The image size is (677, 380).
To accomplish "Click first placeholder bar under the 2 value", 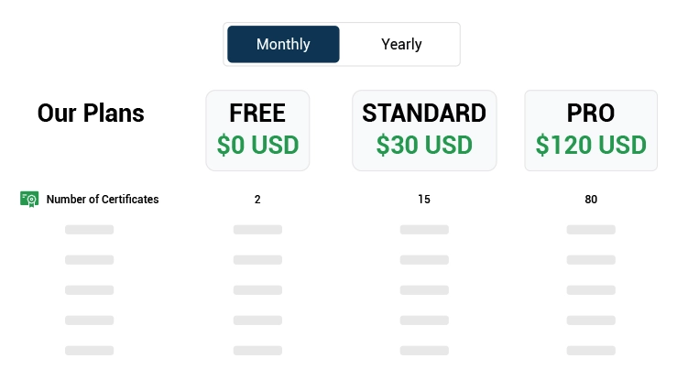I will pos(257,230).
